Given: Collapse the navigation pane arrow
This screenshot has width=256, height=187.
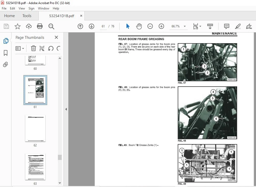Looking at the screenshot, I should point(66,109).
